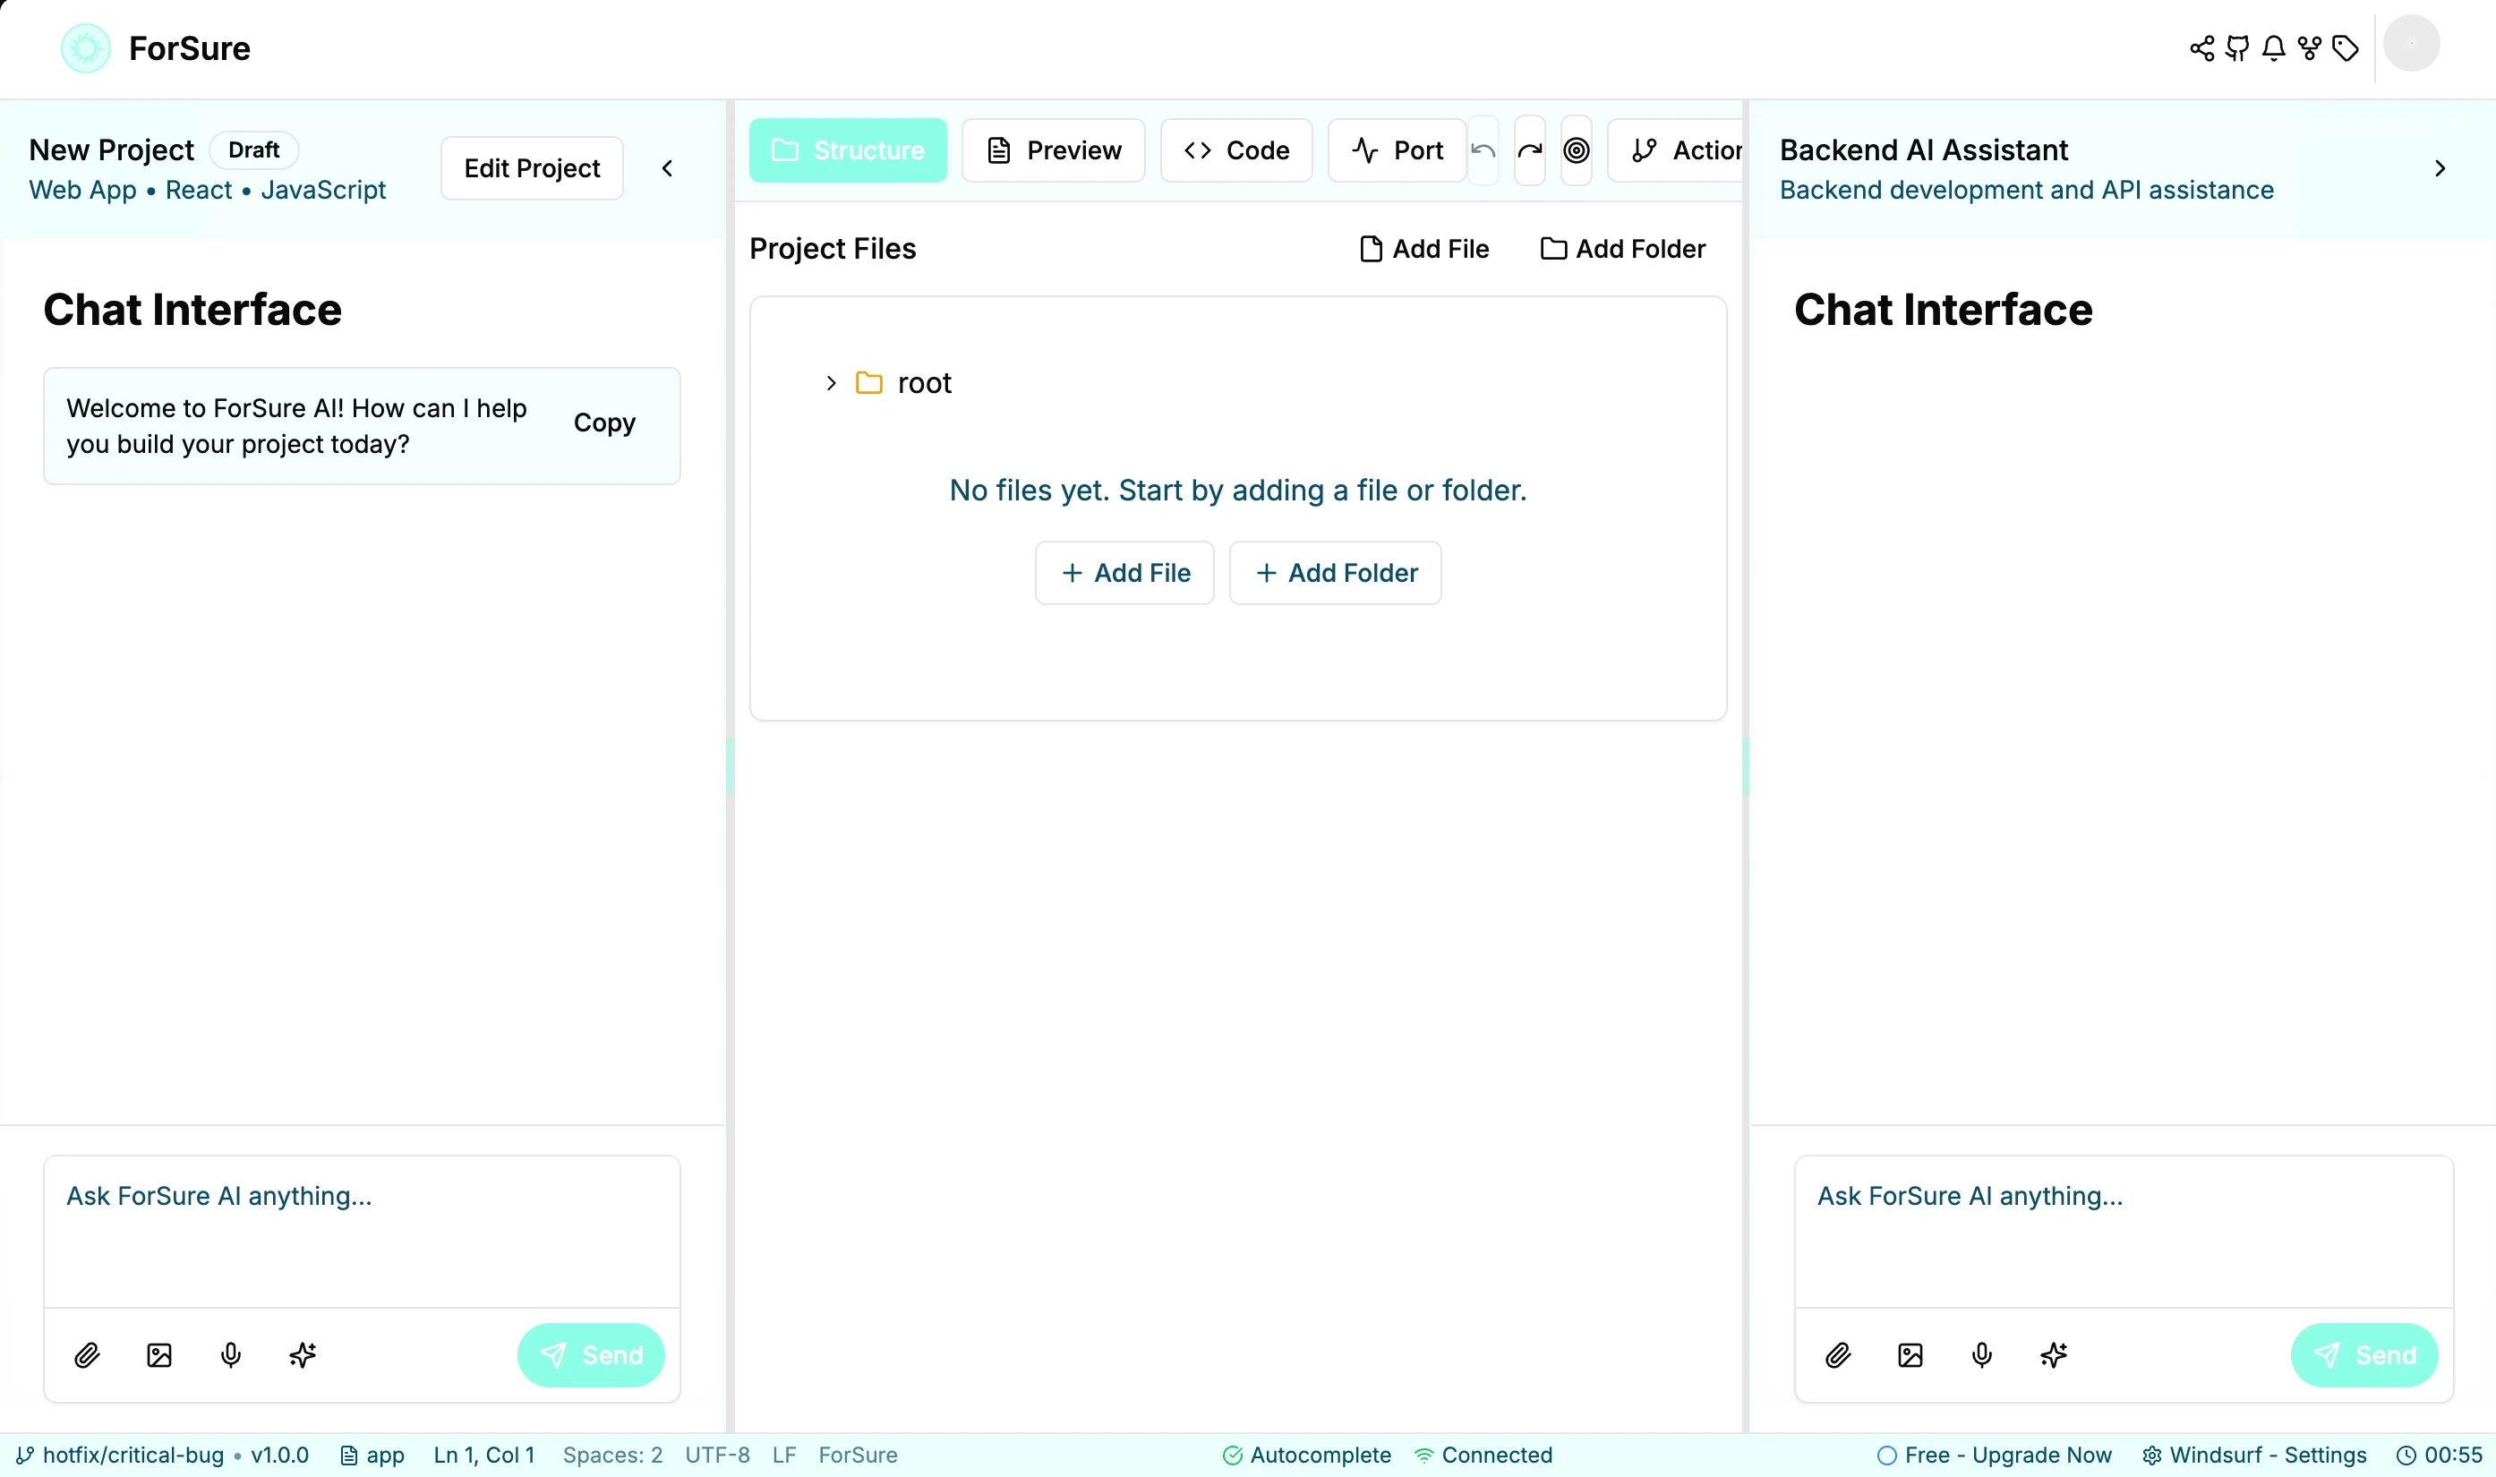Click the microphone icon in right chat
This screenshot has width=2496, height=1477.
(1981, 1354)
